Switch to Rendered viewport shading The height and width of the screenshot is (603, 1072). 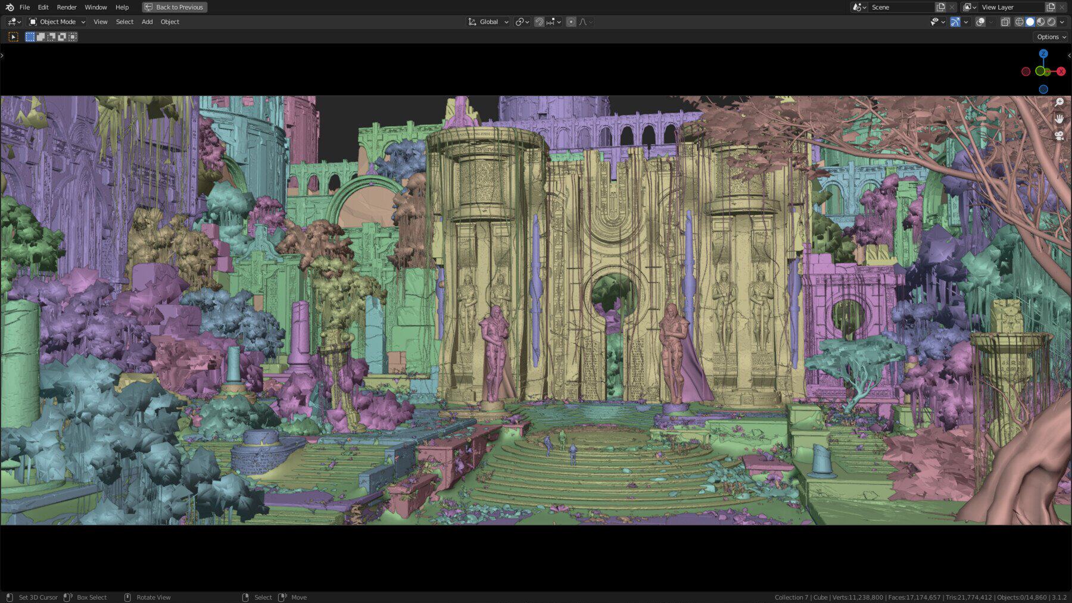click(x=1052, y=22)
